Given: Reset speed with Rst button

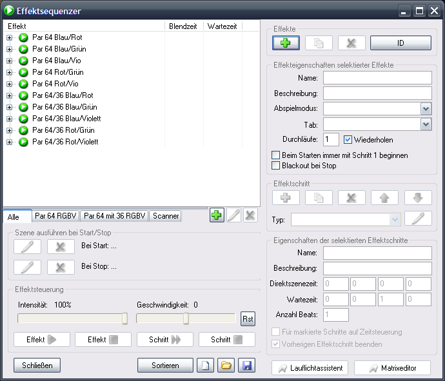Looking at the screenshot, I should (x=248, y=319).
